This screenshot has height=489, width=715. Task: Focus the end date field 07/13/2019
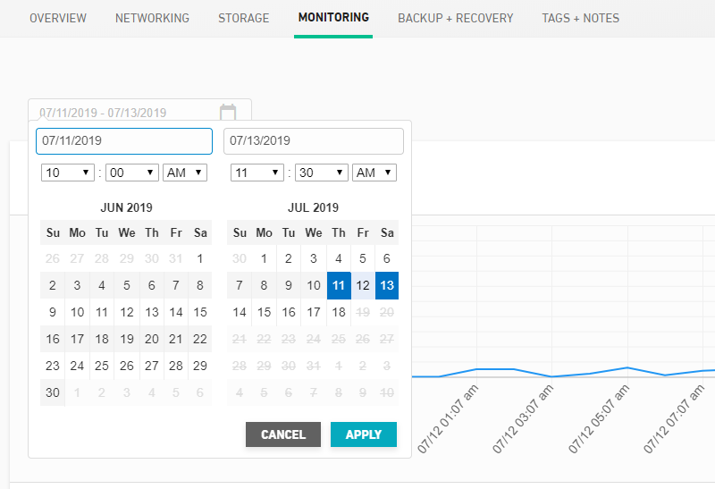tap(314, 141)
